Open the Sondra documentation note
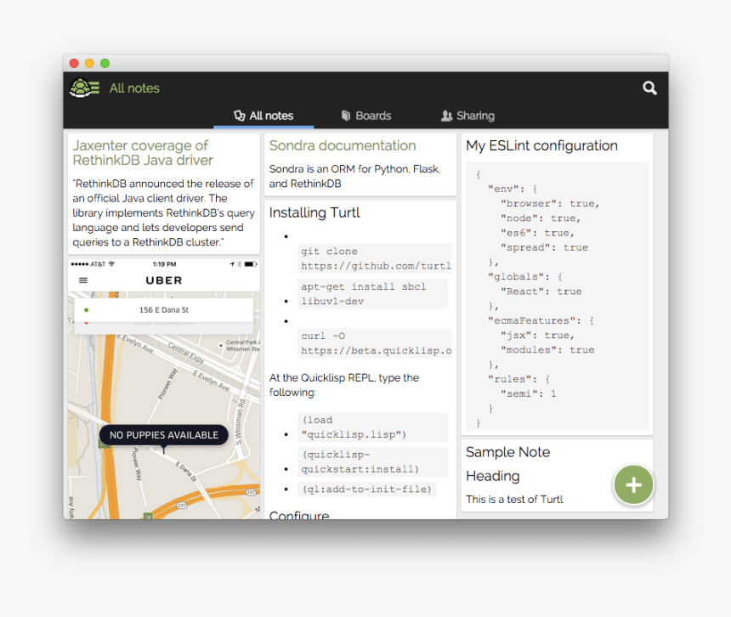 tap(343, 145)
